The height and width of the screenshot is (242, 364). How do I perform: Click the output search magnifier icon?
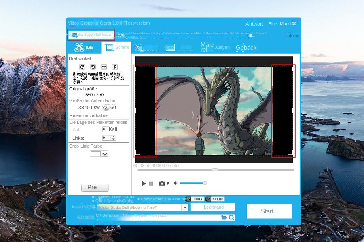coord(231,217)
